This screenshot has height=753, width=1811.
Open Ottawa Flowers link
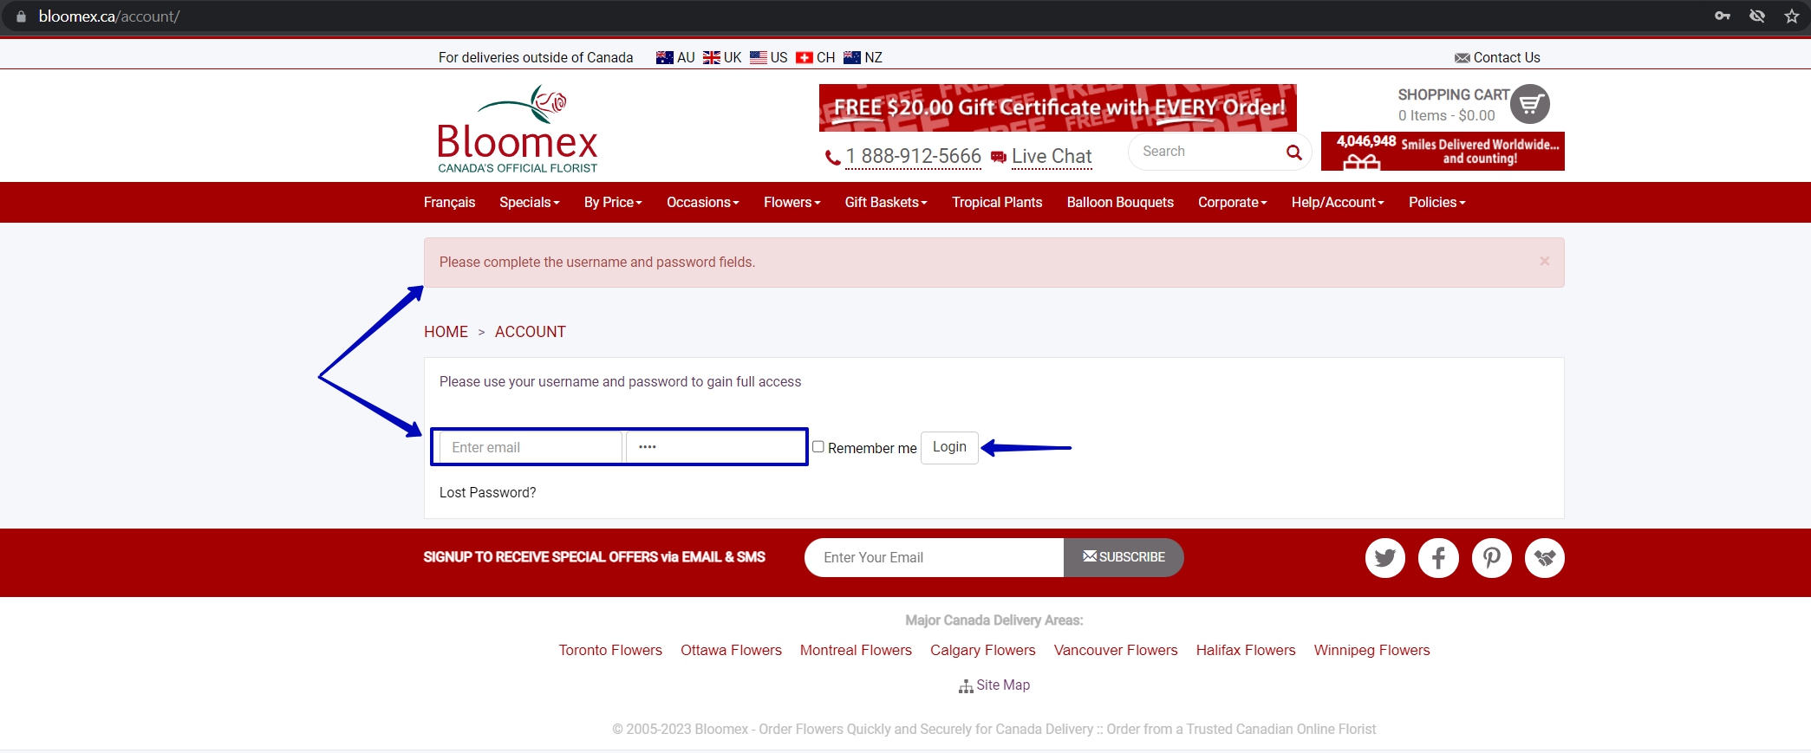tap(731, 650)
